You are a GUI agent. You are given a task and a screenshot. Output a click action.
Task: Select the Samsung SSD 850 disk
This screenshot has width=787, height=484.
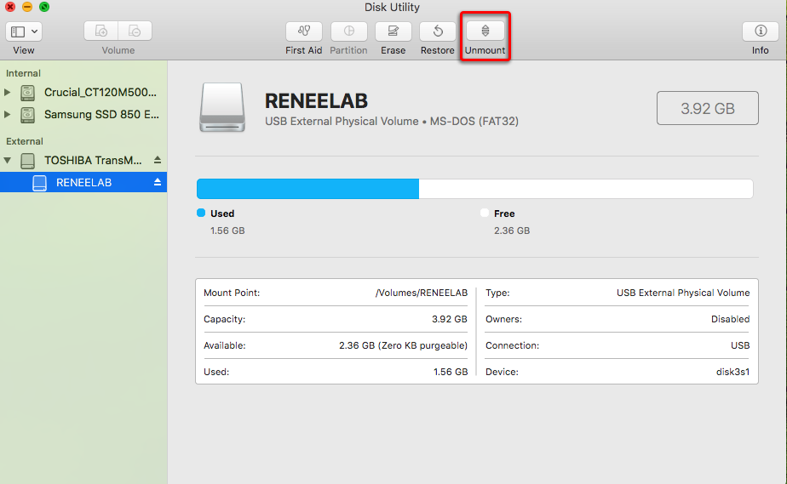(x=101, y=114)
